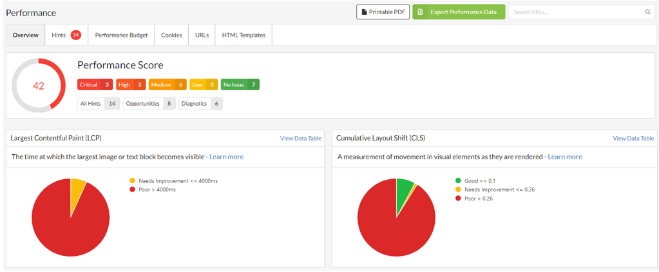The height and width of the screenshot is (272, 659).
Task: Click the Printable PDF button
Action: pyautogui.click(x=383, y=12)
